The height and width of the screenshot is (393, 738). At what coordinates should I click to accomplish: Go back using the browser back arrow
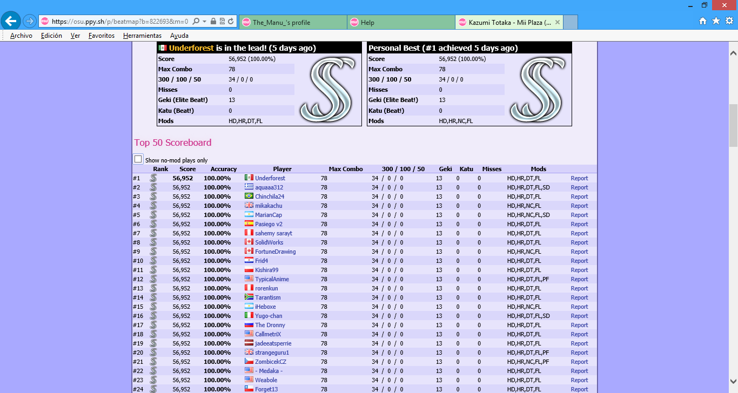[11, 21]
